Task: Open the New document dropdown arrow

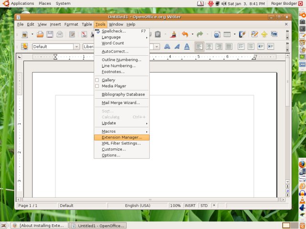Action: tap(32, 34)
